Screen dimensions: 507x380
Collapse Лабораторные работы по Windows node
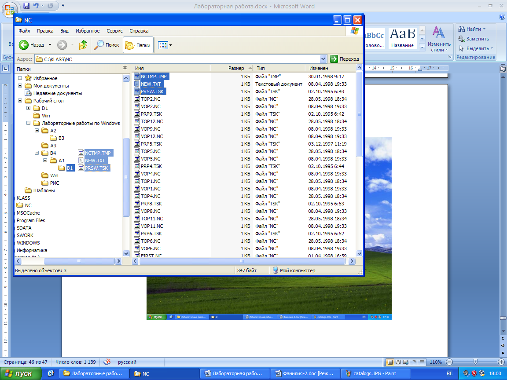coord(29,123)
